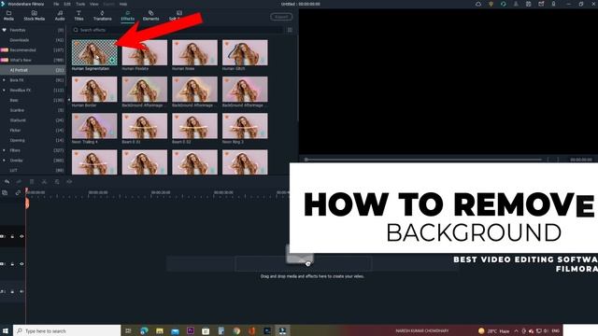Open the Edit menu
The height and width of the screenshot is (336, 598).
(67, 4)
